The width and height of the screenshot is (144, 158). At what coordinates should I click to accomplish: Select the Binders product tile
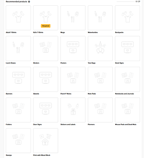click(46, 48)
